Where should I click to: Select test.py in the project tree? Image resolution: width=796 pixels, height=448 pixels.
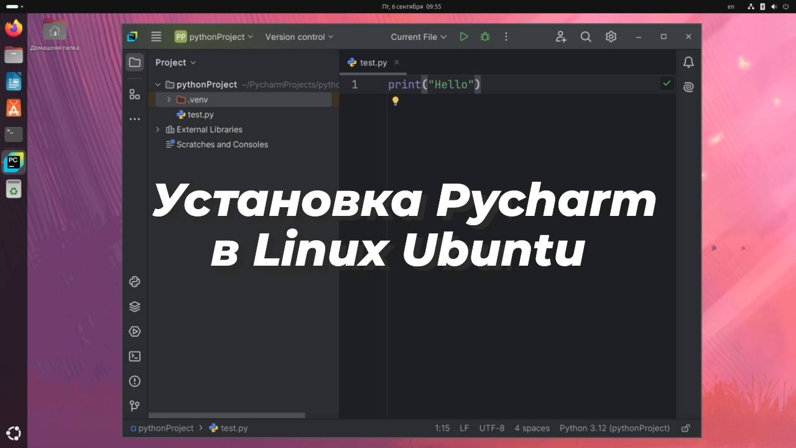[x=195, y=114]
